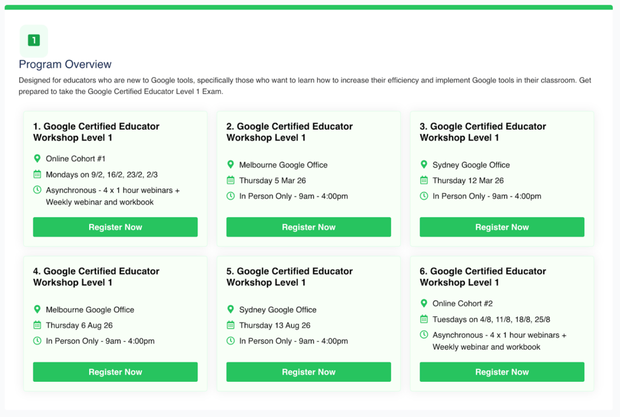
Task: Register Now for Online Cohort #1 workshop
Action: point(115,227)
